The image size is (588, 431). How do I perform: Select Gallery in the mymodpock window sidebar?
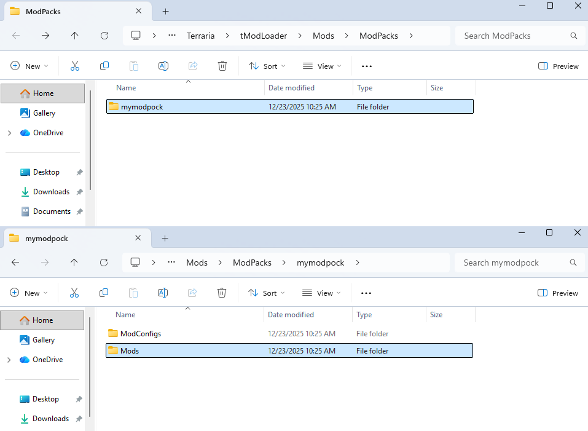coord(44,340)
